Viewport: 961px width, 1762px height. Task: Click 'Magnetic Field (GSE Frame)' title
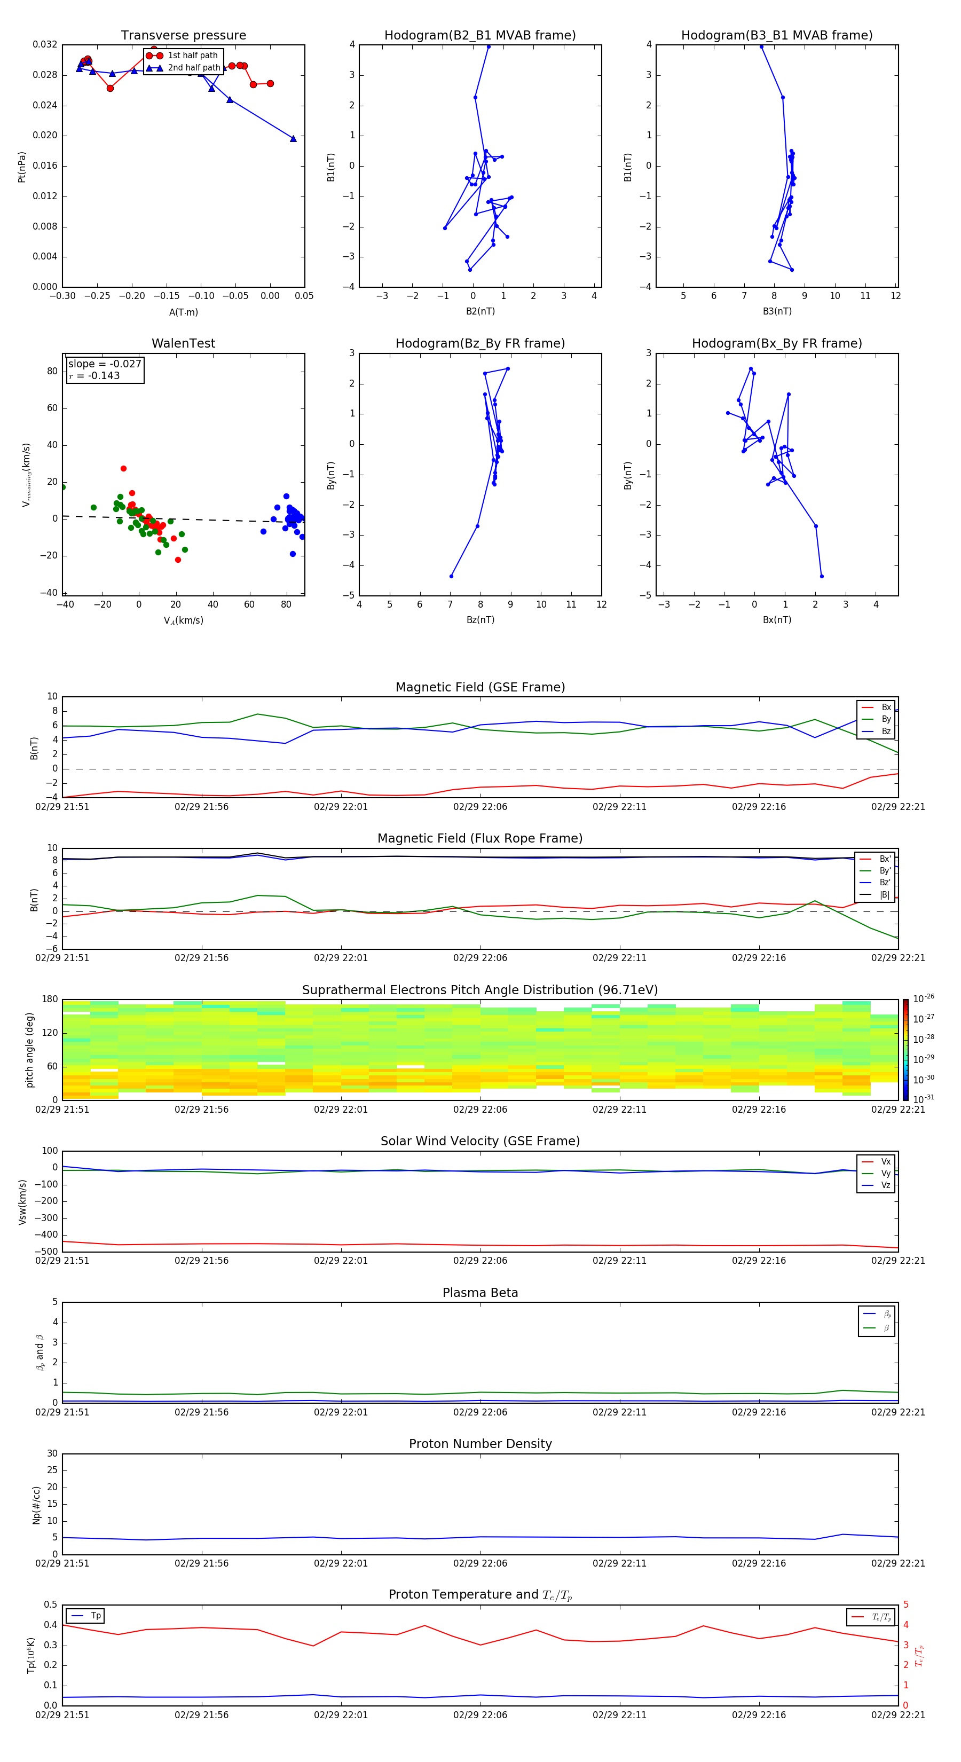pyautogui.click(x=480, y=687)
